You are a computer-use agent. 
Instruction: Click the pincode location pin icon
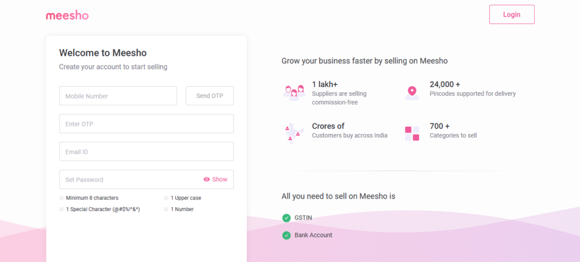click(412, 92)
